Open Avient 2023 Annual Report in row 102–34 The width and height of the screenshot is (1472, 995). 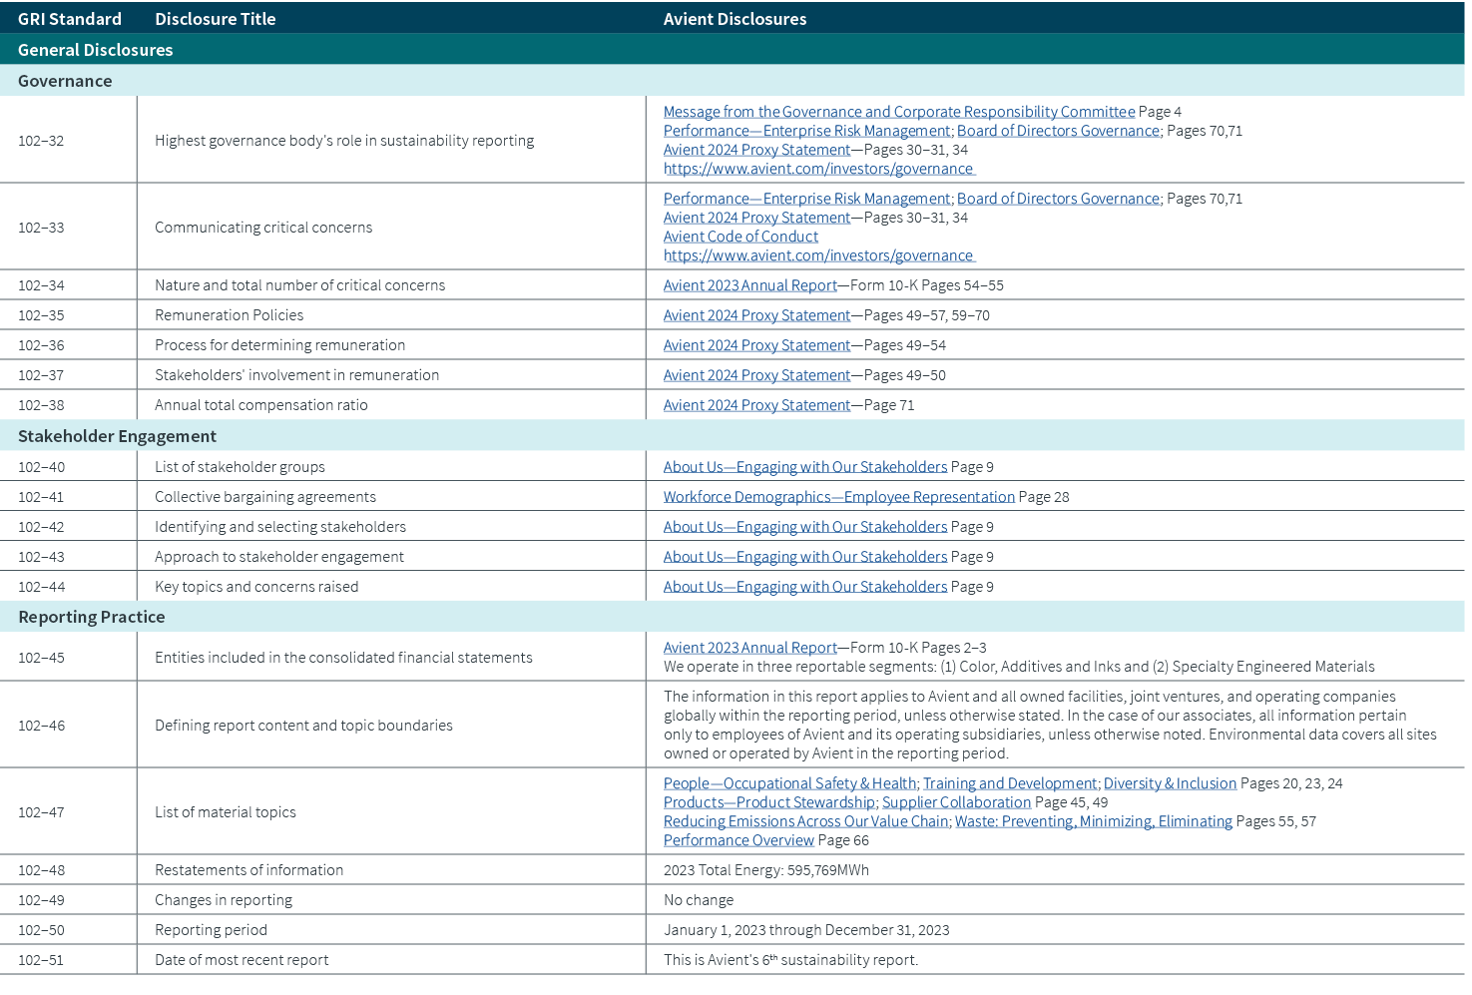click(748, 284)
